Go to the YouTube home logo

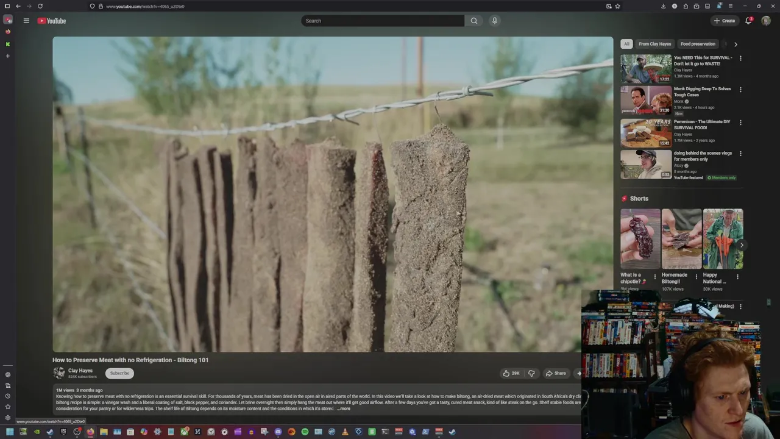point(52,21)
